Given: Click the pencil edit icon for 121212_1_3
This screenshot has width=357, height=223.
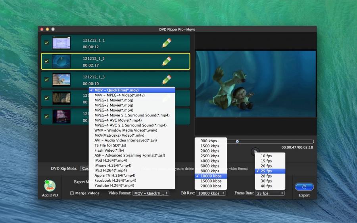Looking at the screenshot, I should [167, 80].
